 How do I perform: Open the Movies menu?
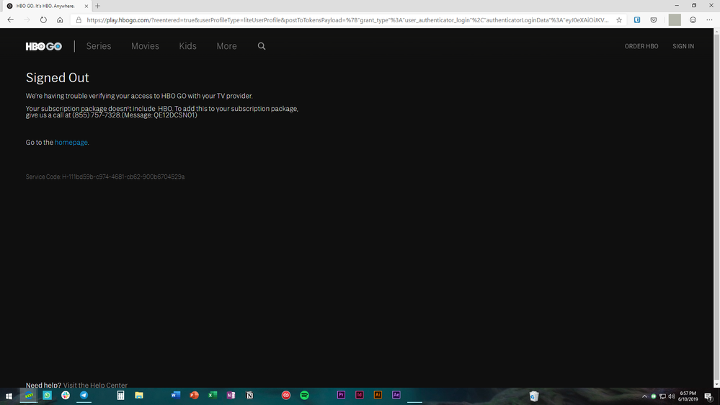click(145, 46)
